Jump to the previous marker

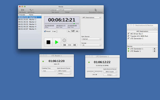click(x=65, y=45)
